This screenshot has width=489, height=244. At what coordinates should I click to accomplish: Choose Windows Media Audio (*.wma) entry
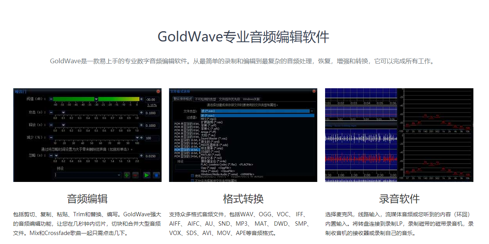pyautogui.click(x=227, y=175)
